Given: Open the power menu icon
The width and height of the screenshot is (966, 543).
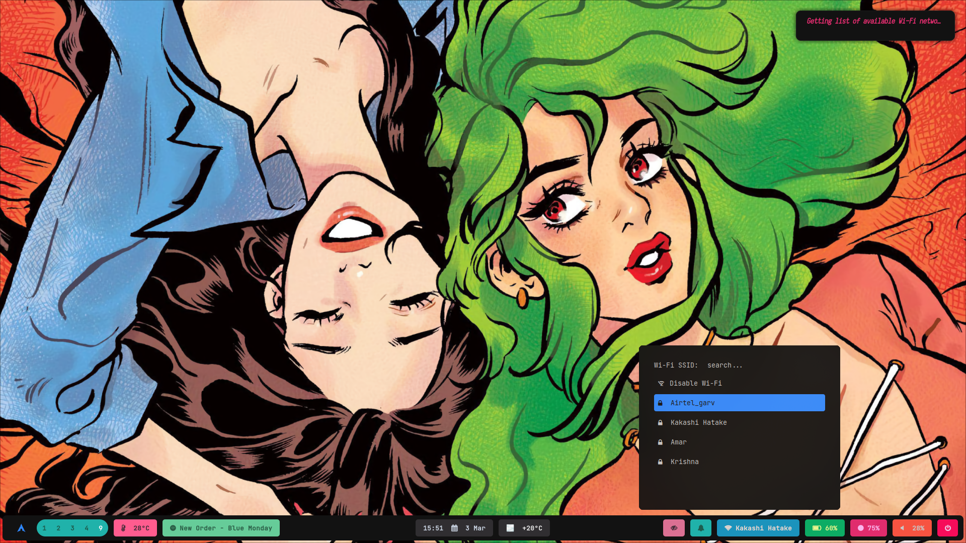Looking at the screenshot, I should click(947, 528).
